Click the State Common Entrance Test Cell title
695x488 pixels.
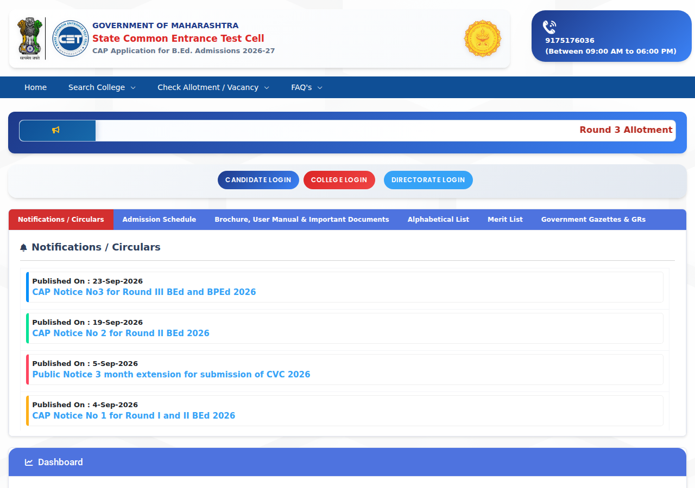point(178,38)
